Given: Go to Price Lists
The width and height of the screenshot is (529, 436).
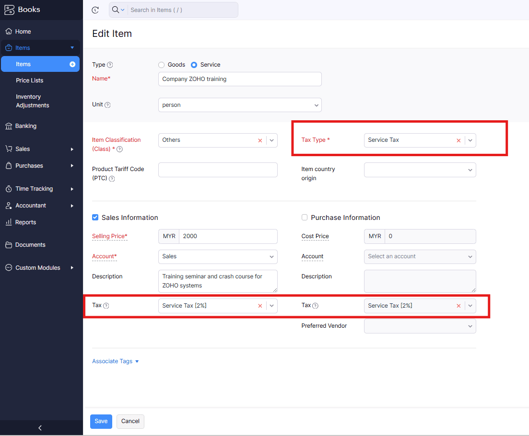Looking at the screenshot, I should pyautogui.click(x=29, y=80).
